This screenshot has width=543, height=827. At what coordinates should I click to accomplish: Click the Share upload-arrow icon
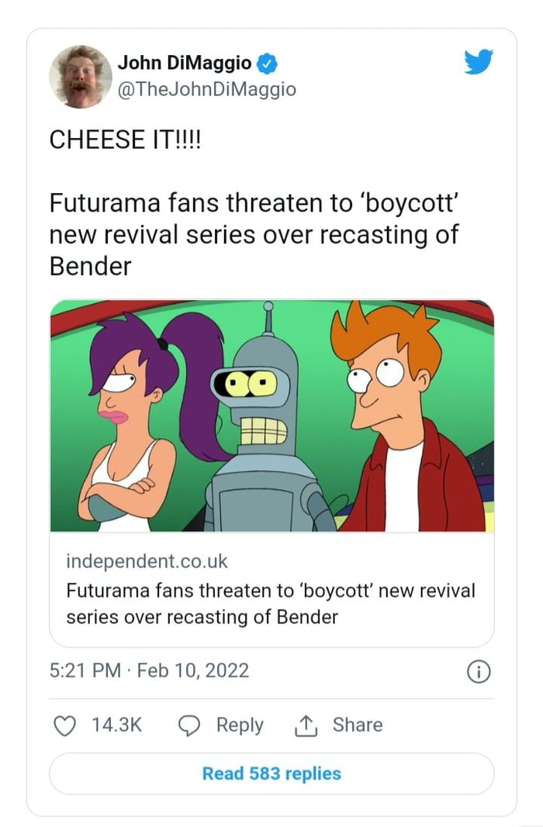pos(307,725)
